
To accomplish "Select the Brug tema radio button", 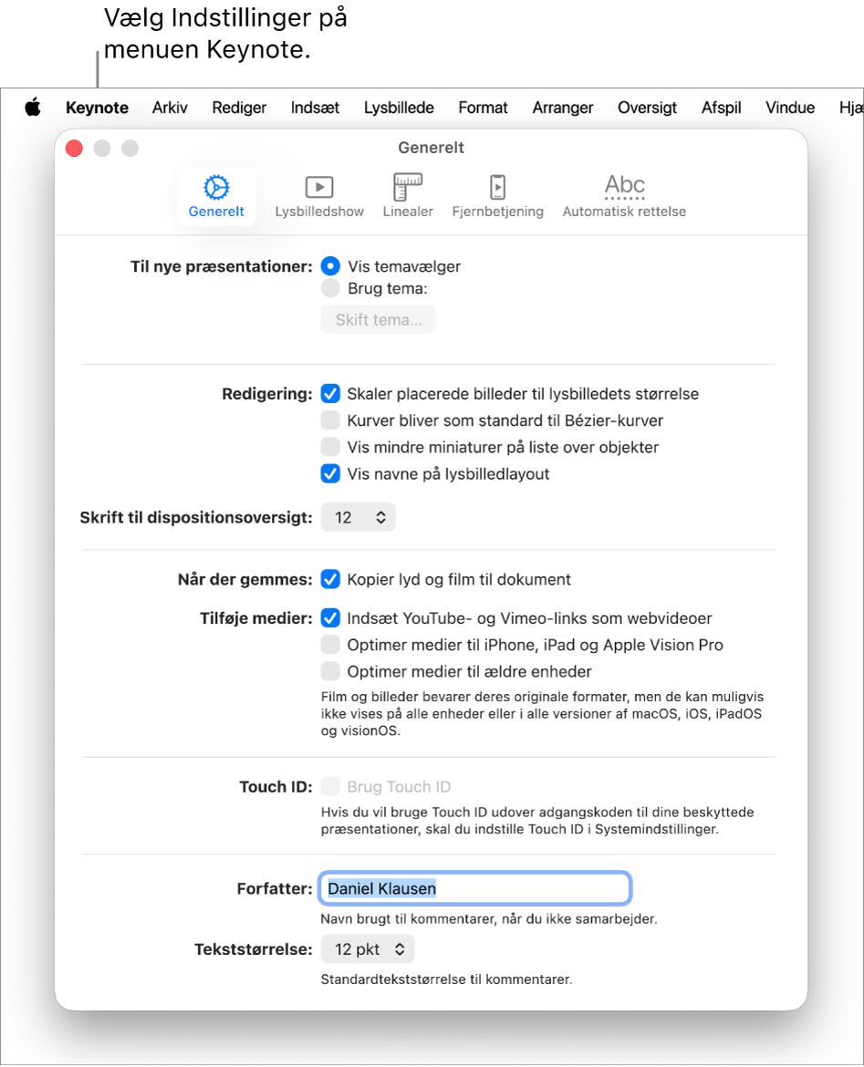I will (x=330, y=288).
